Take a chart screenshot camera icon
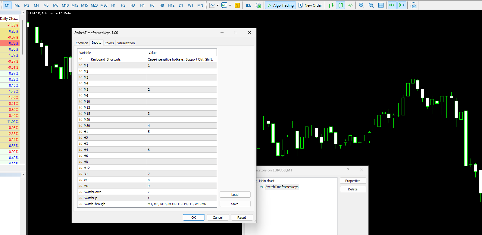Screen dimensions: 482x235 click(414, 5)
